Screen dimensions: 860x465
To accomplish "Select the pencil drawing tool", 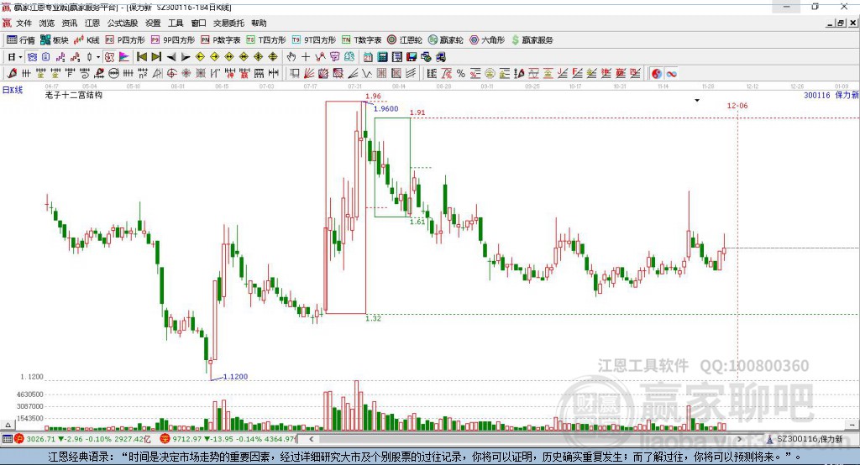I will point(12,74).
